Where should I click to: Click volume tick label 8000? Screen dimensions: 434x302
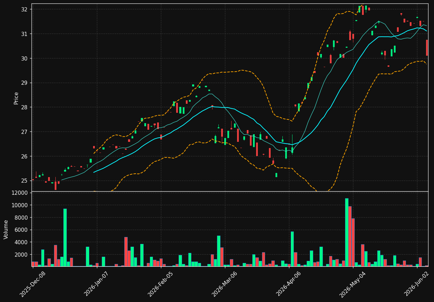(x=21, y=218)
